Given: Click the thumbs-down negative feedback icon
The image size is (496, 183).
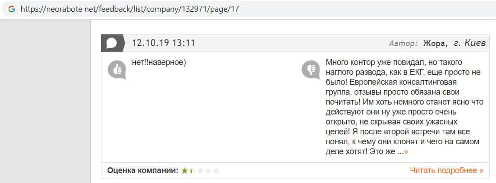Looking at the screenshot, I should (310, 69).
